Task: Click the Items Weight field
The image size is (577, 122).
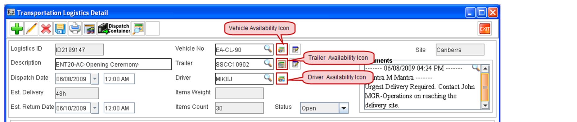Action: (239, 93)
